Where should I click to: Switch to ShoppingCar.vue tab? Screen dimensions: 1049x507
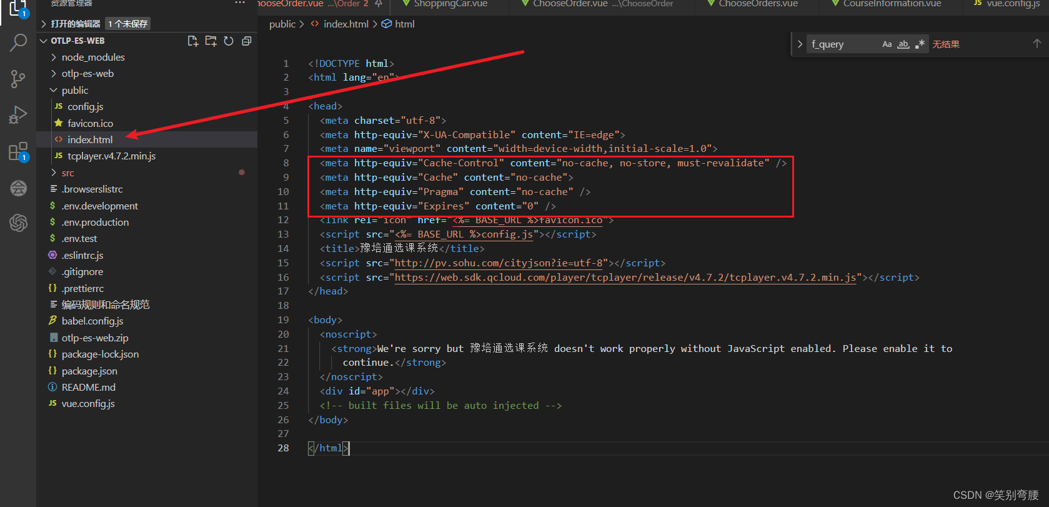pos(450,4)
